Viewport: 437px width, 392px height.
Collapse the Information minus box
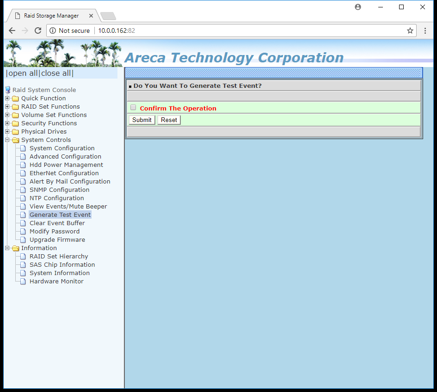coord(7,248)
